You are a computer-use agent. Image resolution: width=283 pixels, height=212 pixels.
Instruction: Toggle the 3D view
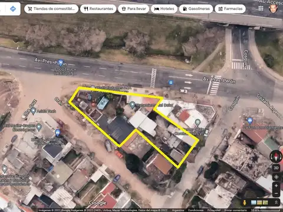click(x=276, y=168)
